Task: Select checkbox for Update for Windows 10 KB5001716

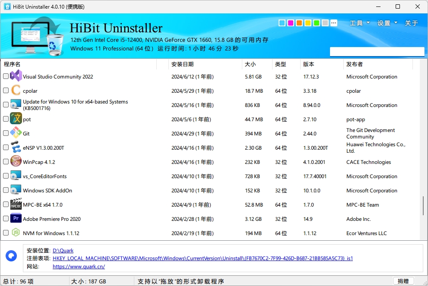Action: 6,105
